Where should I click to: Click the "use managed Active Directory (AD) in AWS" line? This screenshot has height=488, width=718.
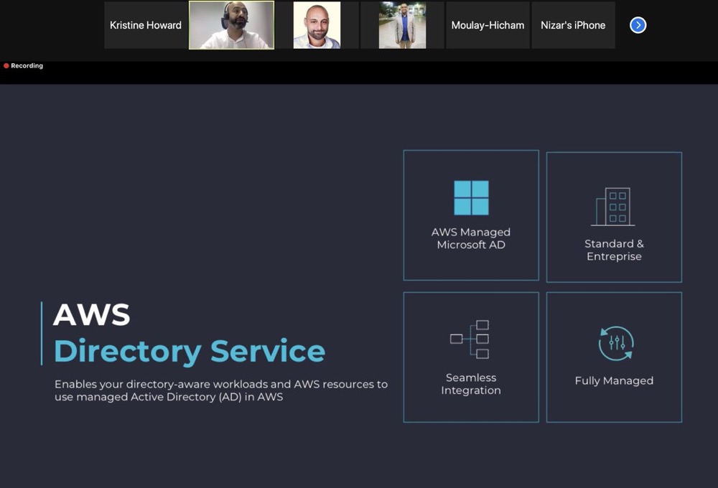coord(169,397)
